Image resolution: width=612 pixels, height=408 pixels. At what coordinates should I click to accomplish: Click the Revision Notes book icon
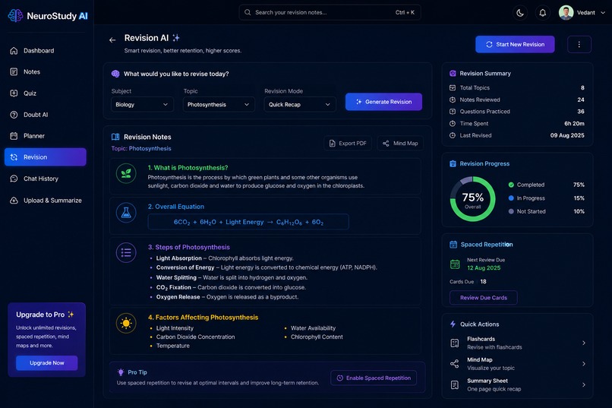click(x=115, y=137)
